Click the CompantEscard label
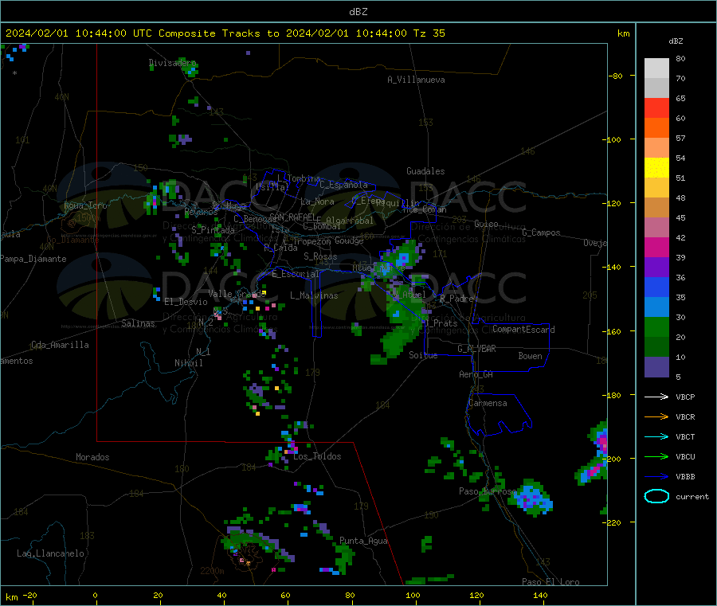The width and height of the screenshot is (717, 606). tap(524, 330)
